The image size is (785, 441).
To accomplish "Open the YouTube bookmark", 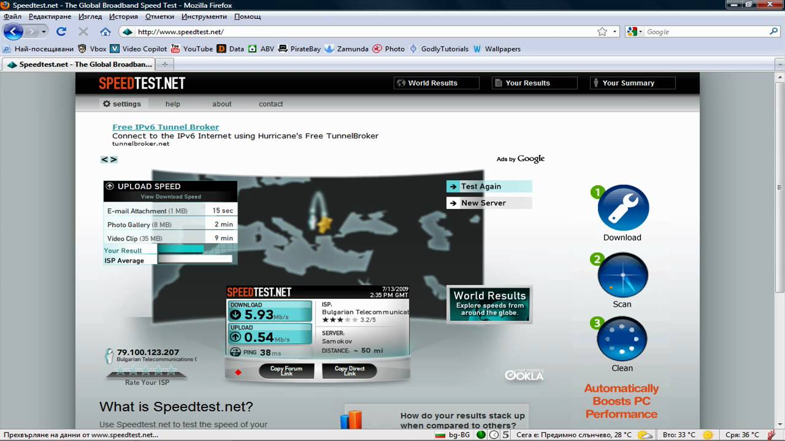I will (192, 49).
